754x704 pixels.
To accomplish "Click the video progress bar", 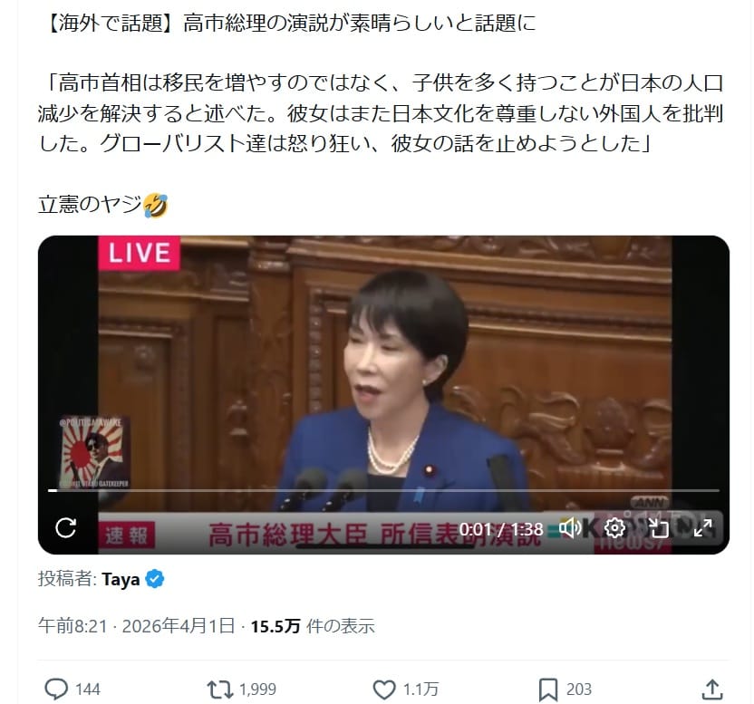I will click(383, 490).
